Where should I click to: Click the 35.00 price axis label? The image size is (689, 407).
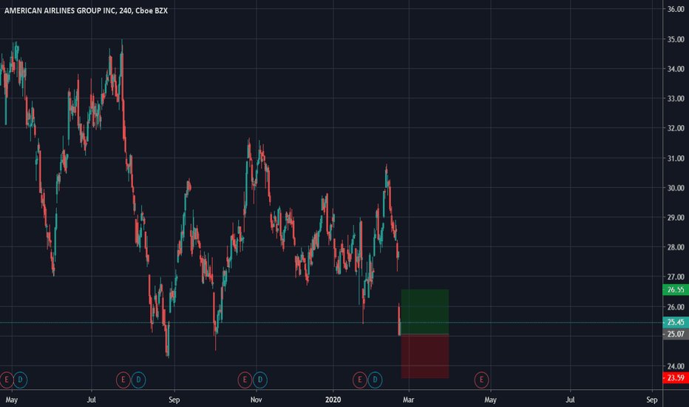pyautogui.click(x=676, y=39)
